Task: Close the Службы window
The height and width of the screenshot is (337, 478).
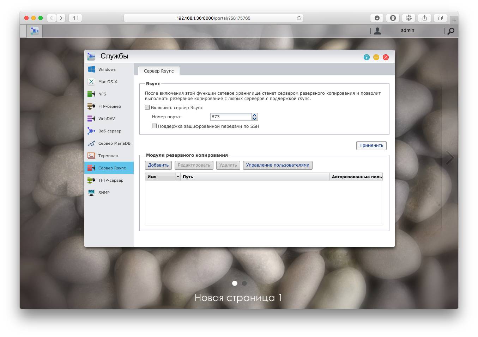Action: click(x=386, y=57)
